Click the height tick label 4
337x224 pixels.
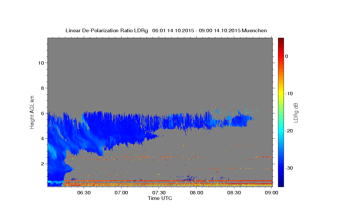tap(42, 139)
